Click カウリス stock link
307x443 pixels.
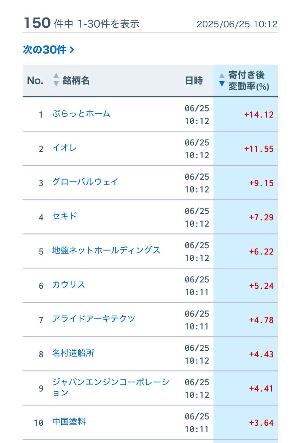point(69,285)
